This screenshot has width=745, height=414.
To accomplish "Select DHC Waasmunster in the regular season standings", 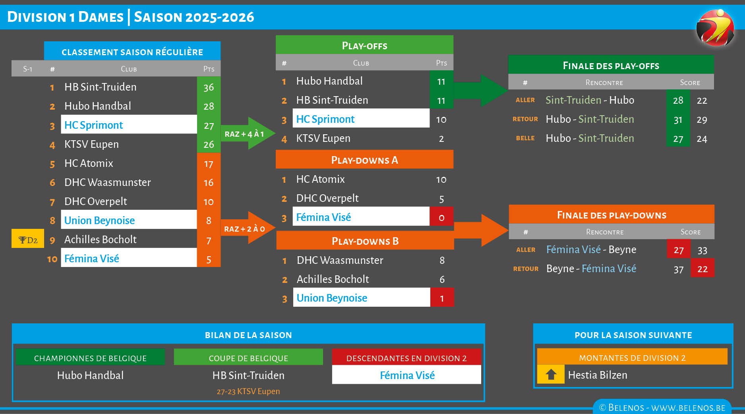I will [108, 182].
